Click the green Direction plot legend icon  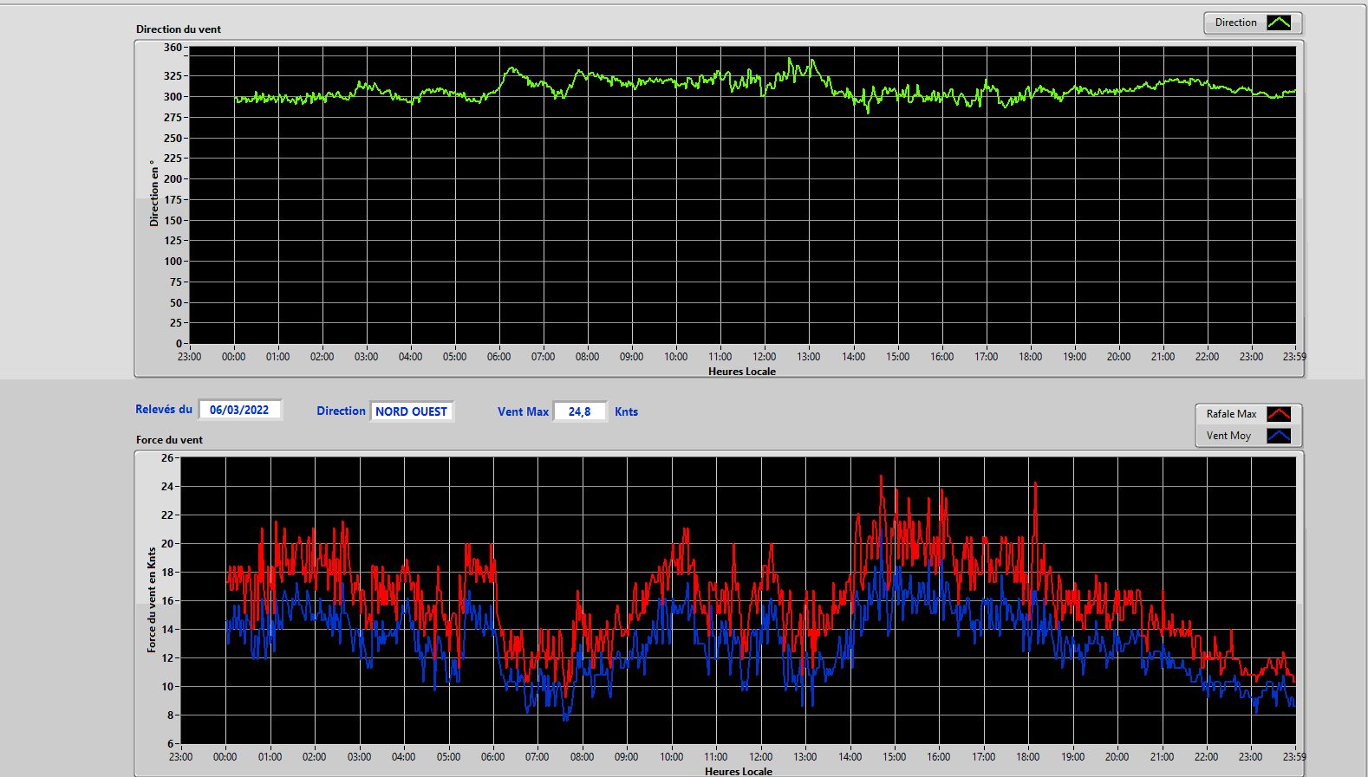click(x=1279, y=23)
